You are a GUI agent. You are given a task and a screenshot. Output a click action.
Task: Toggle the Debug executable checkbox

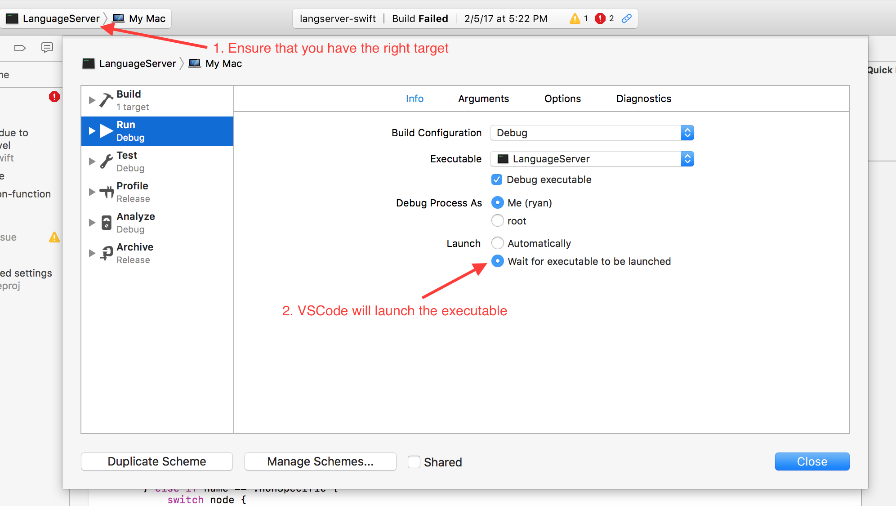(x=497, y=179)
